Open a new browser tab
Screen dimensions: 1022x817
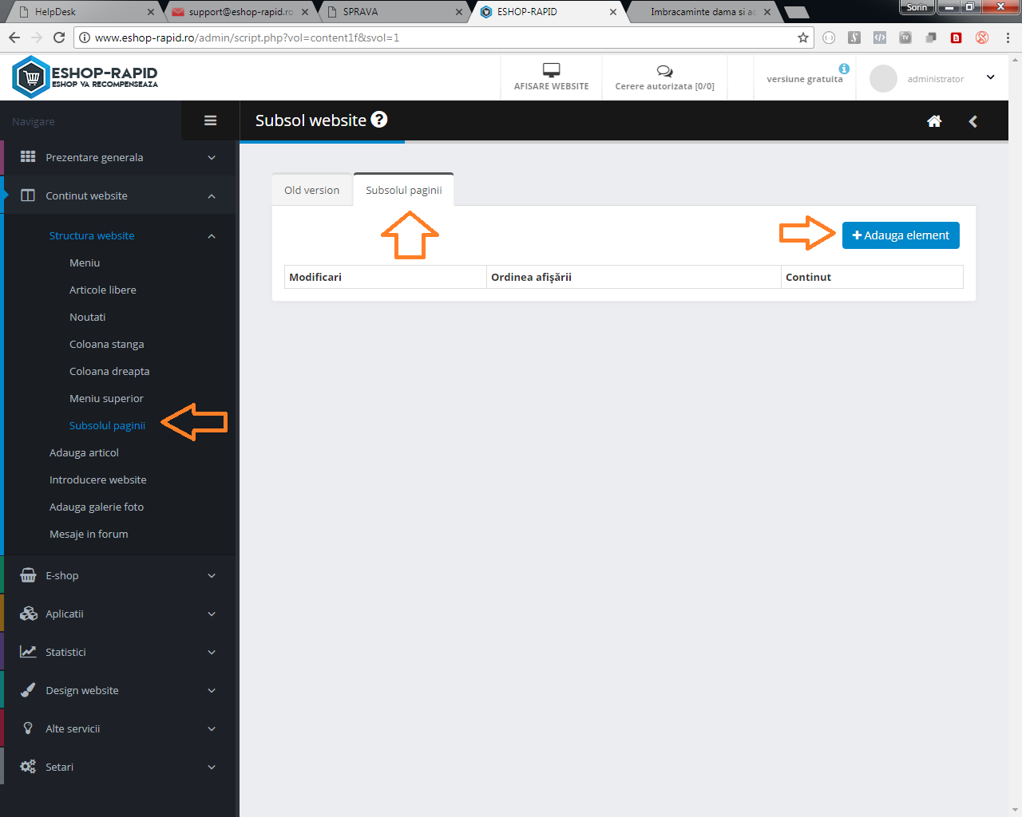click(796, 13)
